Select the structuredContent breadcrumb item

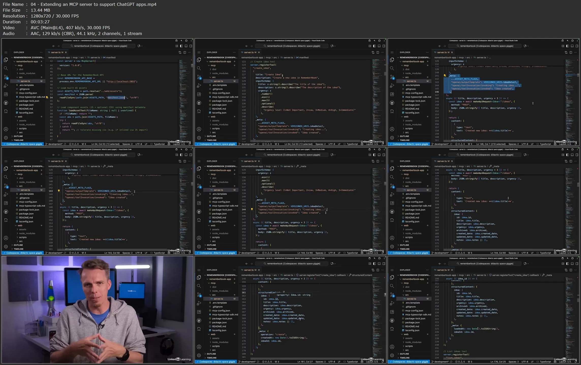pyautogui.click(x=362, y=275)
